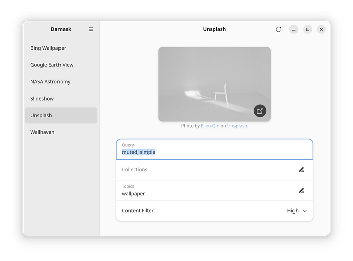The width and height of the screenshot is (353, 261).
Task: Open image externally via preview overlay icon
Action: (x=260, y=111)
